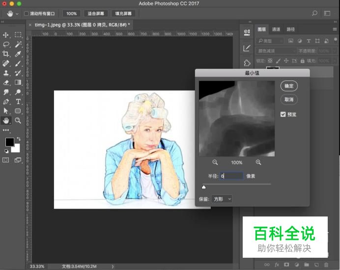This screenshot has width=340, height=270.
Task: Select the Smudge tool
Action: tap(6, 92)
